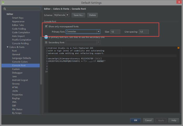This screenshot has width=183, height=126.
Task: Open the Primary font Consolas dropdown
Action: point(83,32)
